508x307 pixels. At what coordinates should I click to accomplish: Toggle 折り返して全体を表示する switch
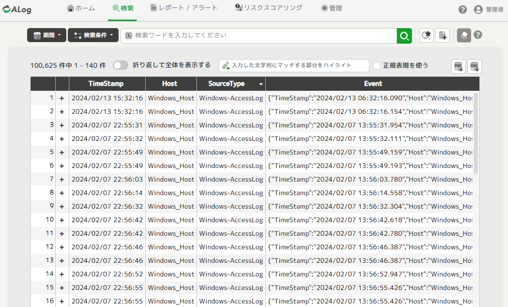121,65
